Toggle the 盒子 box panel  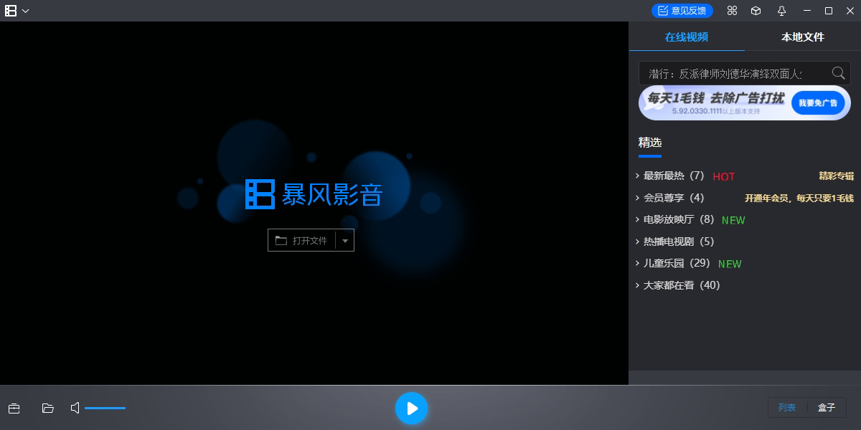point(827,408)
